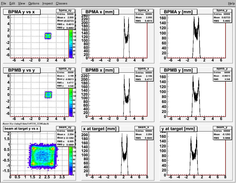236x183 pixels.
Task: Select the 'BPMB y vs y' plot title
Action: click(22, 70)
